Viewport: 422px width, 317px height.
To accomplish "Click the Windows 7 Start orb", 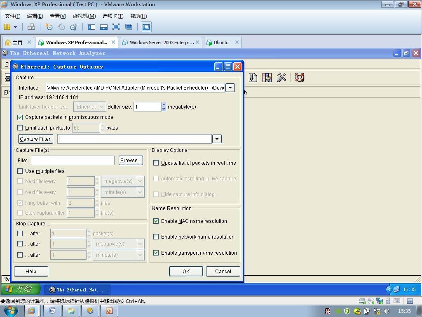I will click(11, 310).
